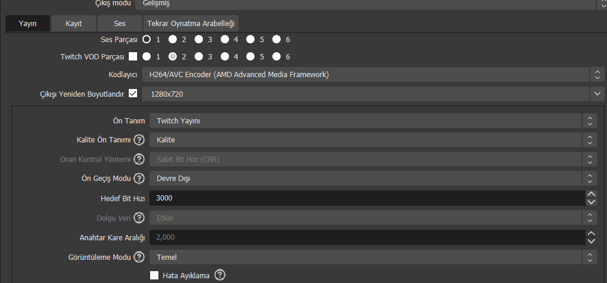Uncheck Çıkışı Yeniden Boyutlandır checkbox
Image resolution: width=607 pixels, height=283 pixels.
pyautogui.click(x=133, y=93)
